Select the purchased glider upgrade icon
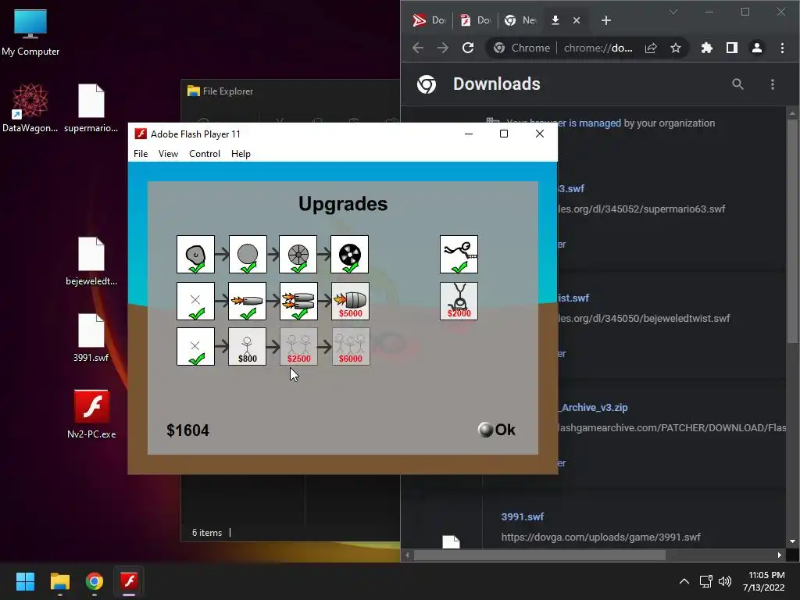800x600 pixels. pyautogui.click(x=459, y=254)
